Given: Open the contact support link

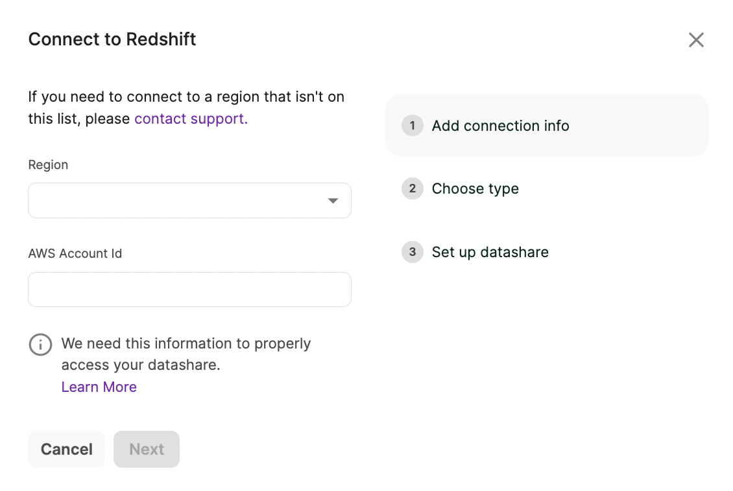Looking at the screenshot, I should click(191, 119).
